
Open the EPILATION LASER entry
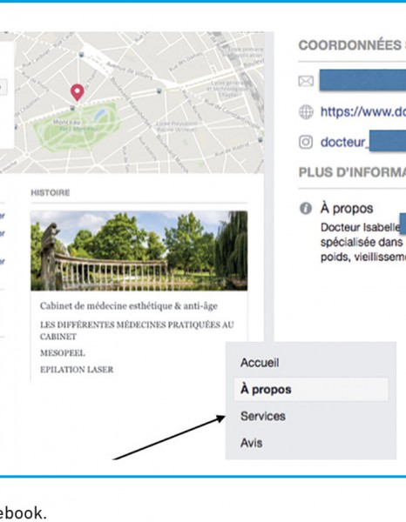pos(77,370)
